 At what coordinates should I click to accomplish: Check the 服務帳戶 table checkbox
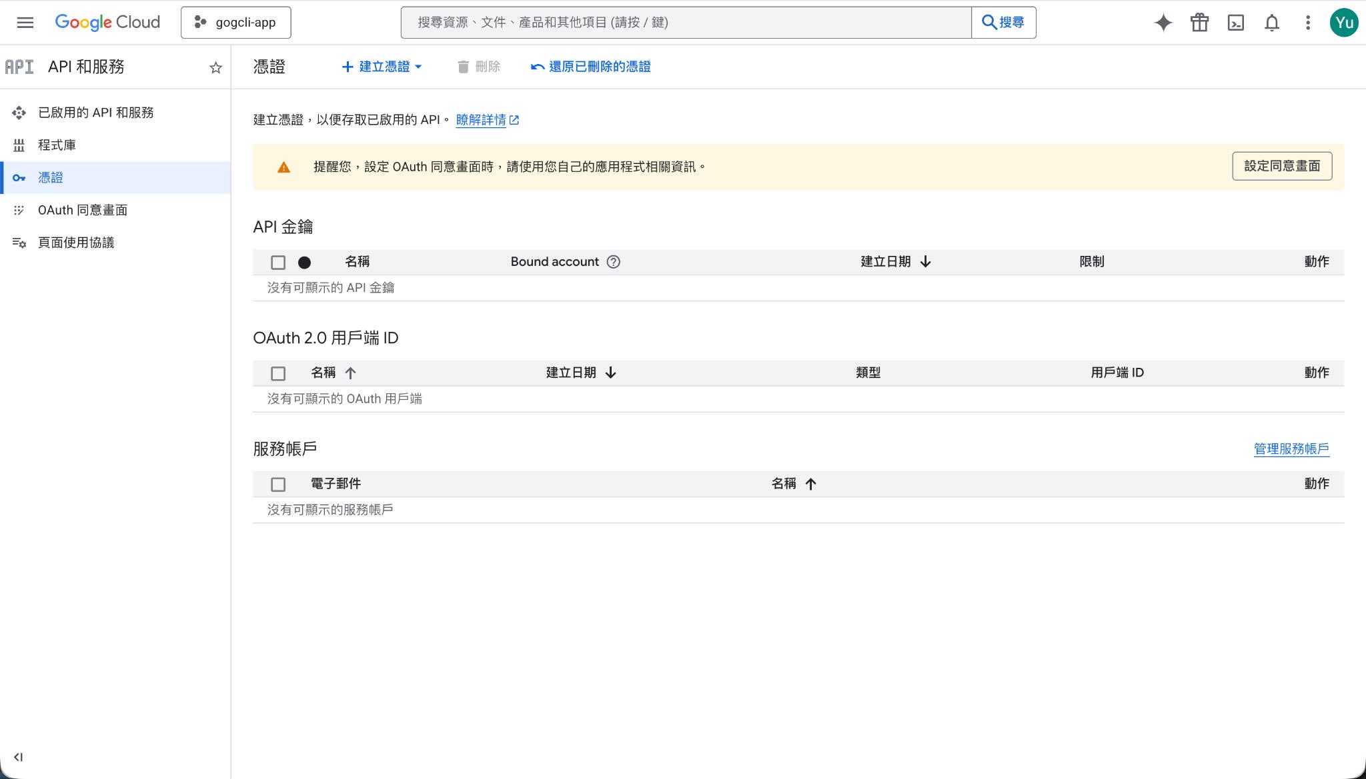[278, 484]
